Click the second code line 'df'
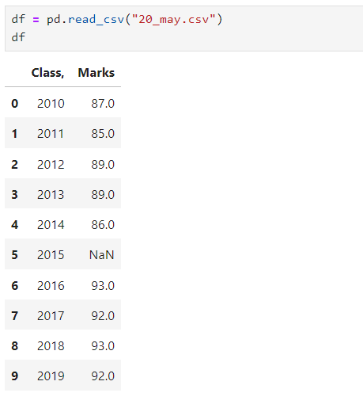Image resolution: width=363 pixels, height=408 pixels. tap(18, 37)
